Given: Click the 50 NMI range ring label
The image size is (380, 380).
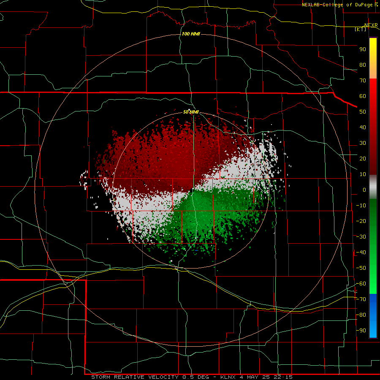Looking at the screenshot, I should point(191,112).
